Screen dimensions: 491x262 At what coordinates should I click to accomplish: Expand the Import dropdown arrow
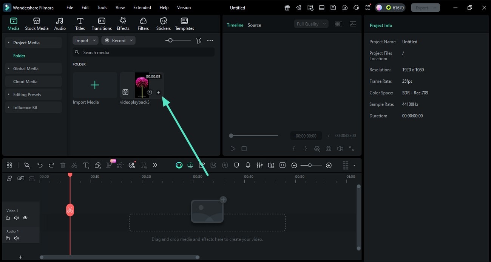pos(94,40)
